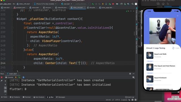Select the Console tab in Run panel

click(9, 77)
